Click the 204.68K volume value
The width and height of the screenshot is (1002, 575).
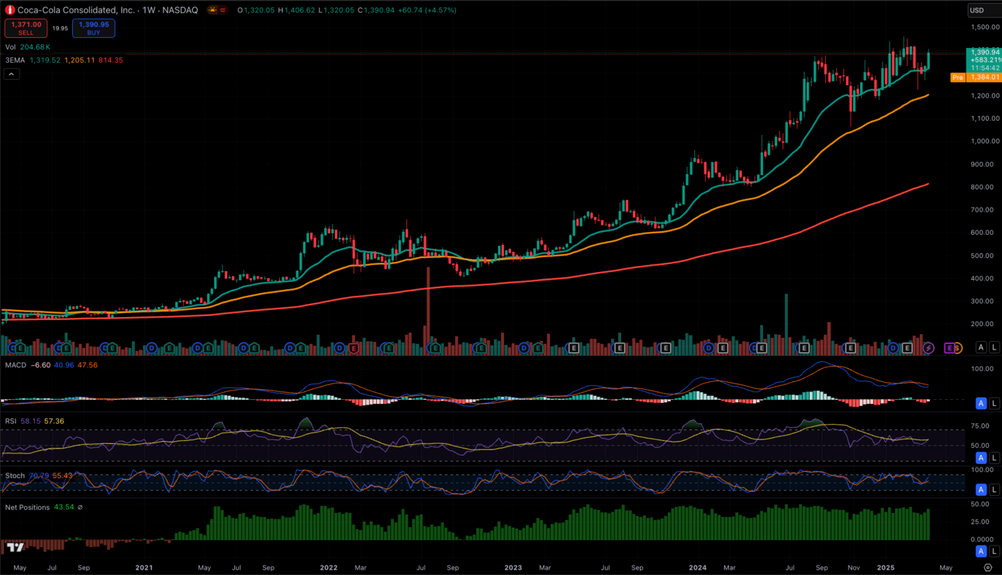coord(36,47)
